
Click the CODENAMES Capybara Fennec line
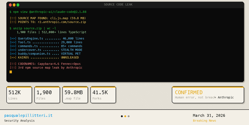click(x=45, y=64)
